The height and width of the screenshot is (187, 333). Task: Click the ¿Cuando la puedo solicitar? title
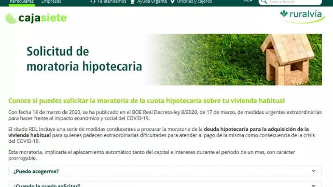[x=47, y=185]
